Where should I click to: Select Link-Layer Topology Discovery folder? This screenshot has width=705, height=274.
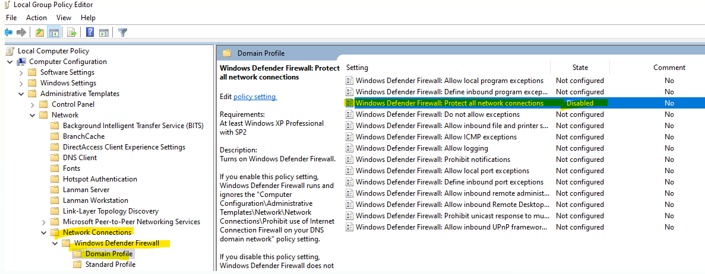(x=110, y=211)
